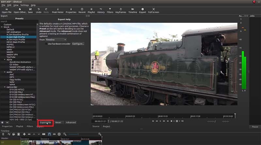Click the timeline lift (up chevron) icon
The height and width of the screenshot is (145, 261).
coord(34,134)
